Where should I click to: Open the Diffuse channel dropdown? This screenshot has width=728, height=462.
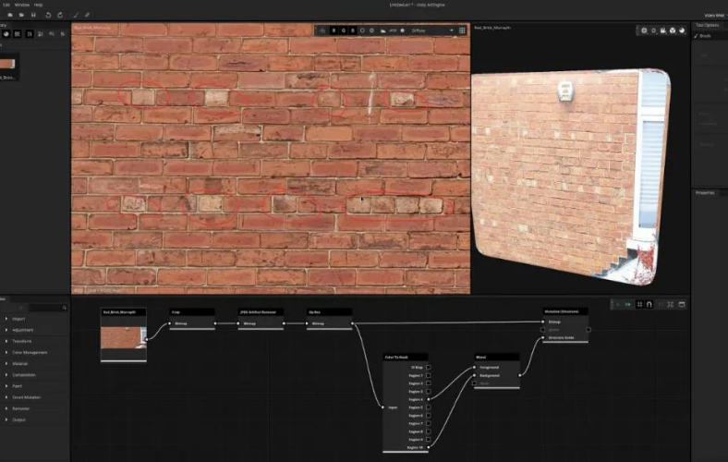(432, 30)
